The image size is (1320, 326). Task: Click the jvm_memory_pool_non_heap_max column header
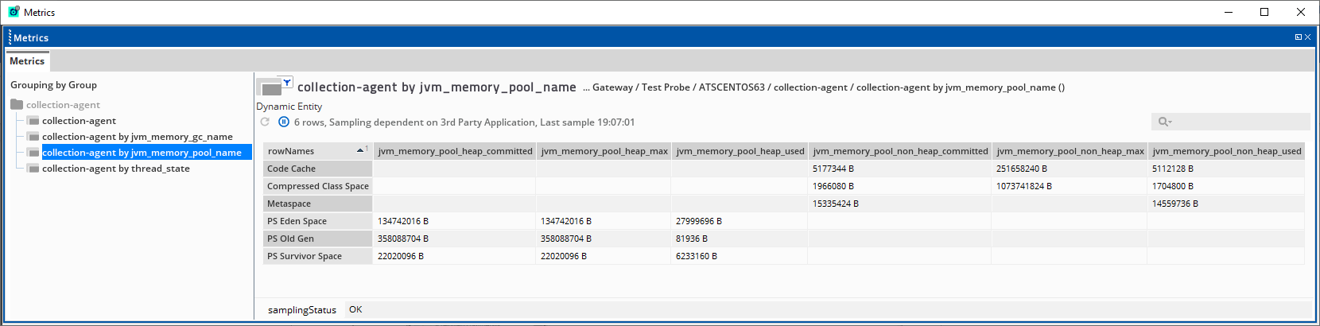pyautogui.click(x=1070, y=151)
